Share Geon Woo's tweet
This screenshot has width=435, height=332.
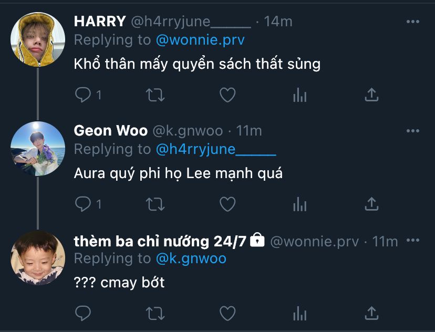371,204
